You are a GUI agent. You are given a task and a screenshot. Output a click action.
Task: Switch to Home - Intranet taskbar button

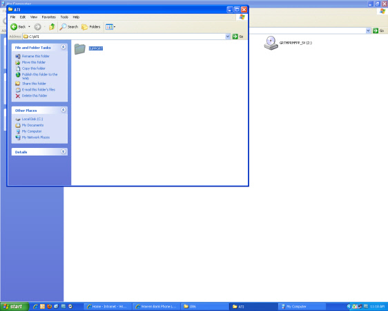point(108,307)
